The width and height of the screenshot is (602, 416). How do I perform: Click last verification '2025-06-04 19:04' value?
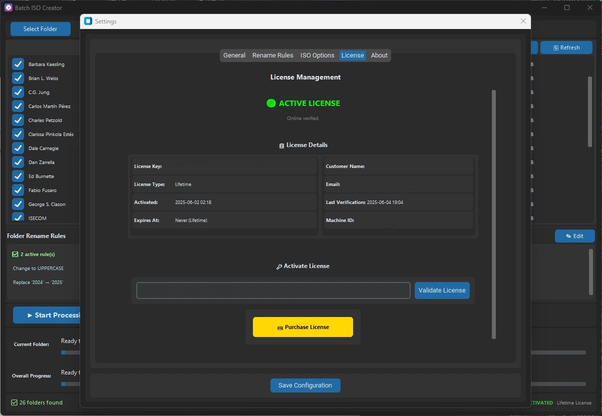click(x=385, y=202)
